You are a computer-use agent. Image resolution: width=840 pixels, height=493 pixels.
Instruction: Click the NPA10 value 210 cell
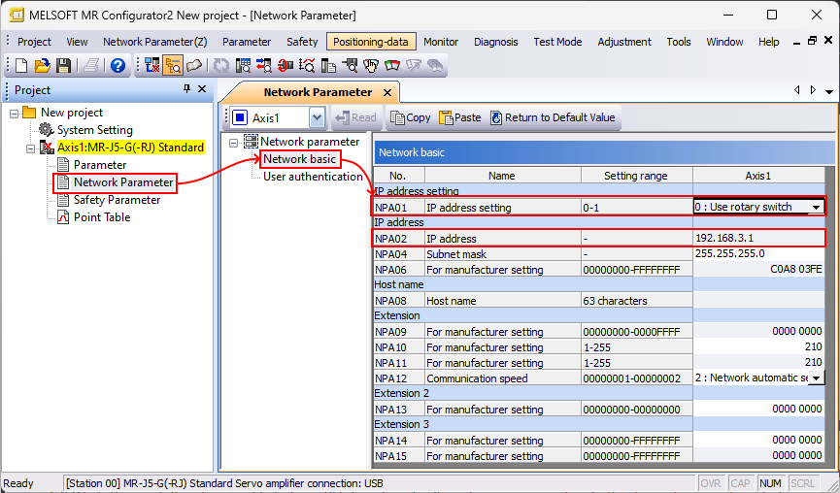tap(758, 346)
